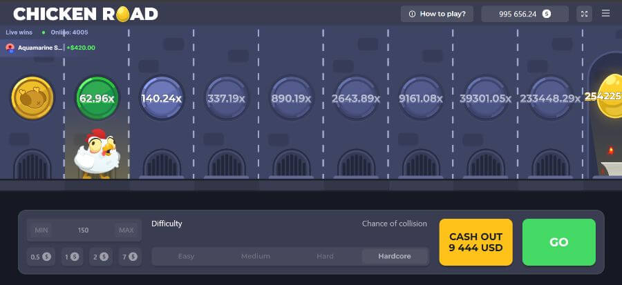
Task: Click the 140.24x multiplier manhole
Action: click(161, 98)
